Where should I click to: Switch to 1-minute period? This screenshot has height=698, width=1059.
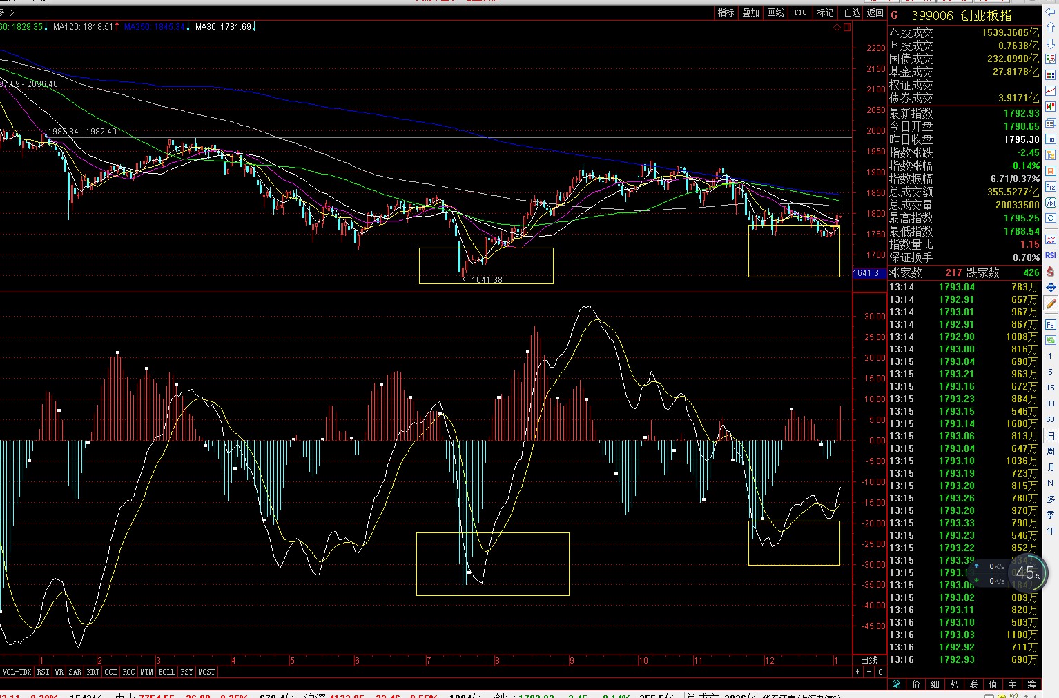[x=1050, y=356]
